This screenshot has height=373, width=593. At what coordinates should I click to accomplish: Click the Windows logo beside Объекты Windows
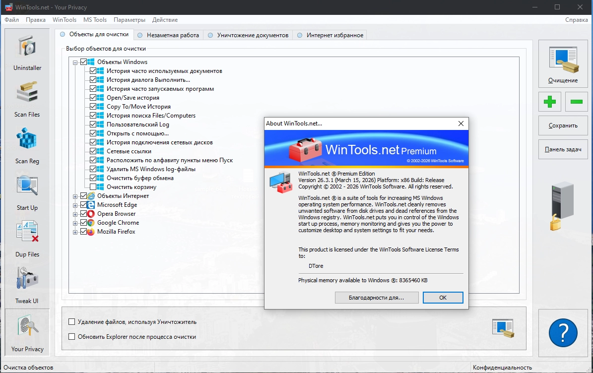click(x=91, y=62)
